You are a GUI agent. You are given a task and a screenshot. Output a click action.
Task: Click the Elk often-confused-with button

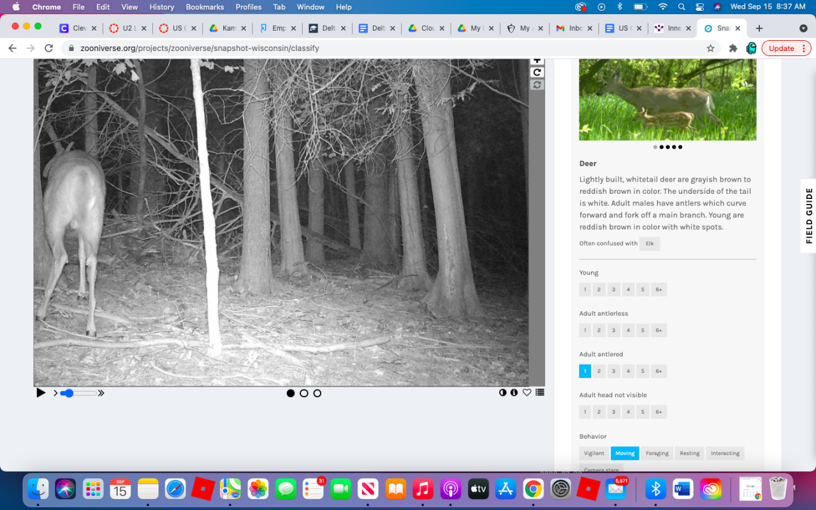coord(650,244)
